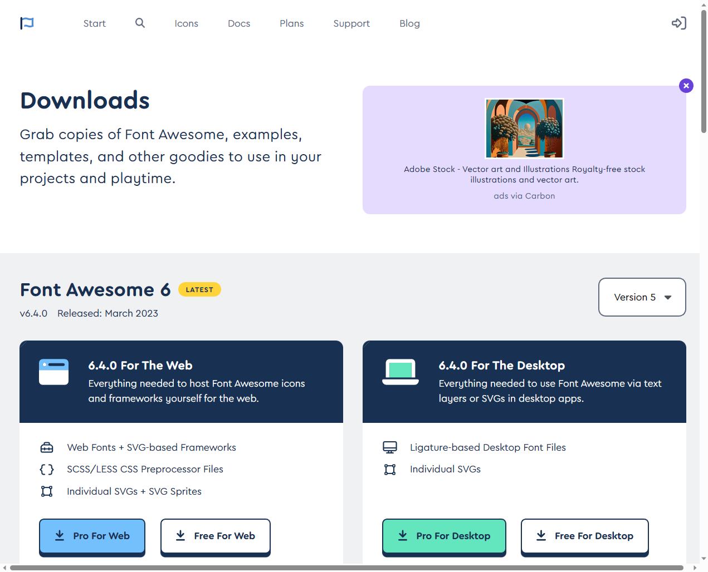The height and width of the screenshot is (572, 708).
Task: Click the toolbox icon beside Web Fonts
Action: point(47,447)
